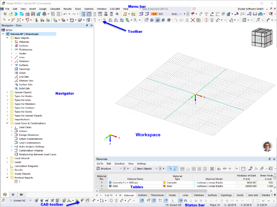Click the New Node star icon
Viewport: 277px width, 207px height.
tap(4, 20)
